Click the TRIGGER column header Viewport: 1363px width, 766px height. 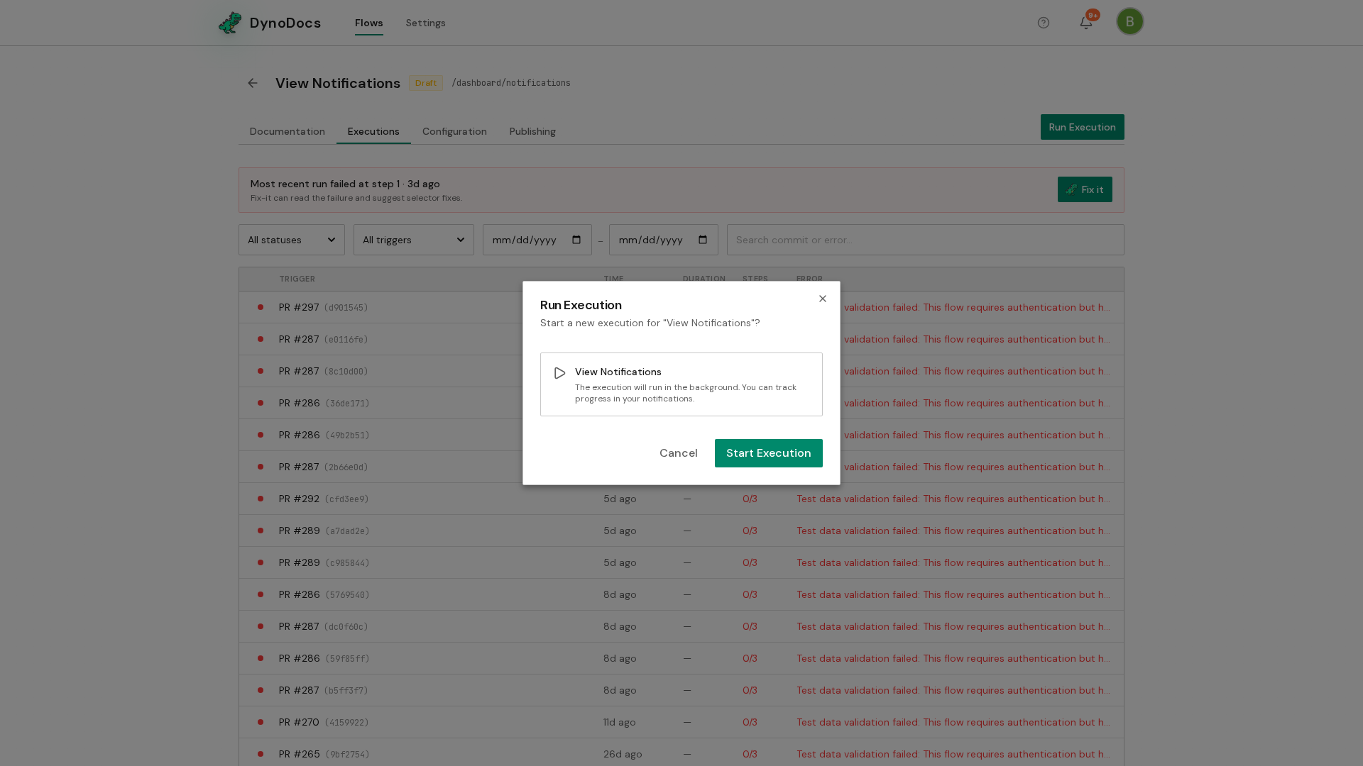[297, 279]
